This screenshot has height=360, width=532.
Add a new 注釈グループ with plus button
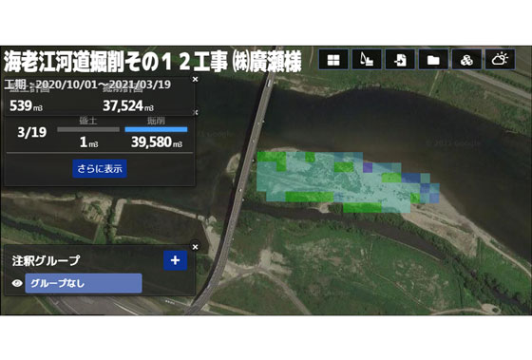click(175, 260)
